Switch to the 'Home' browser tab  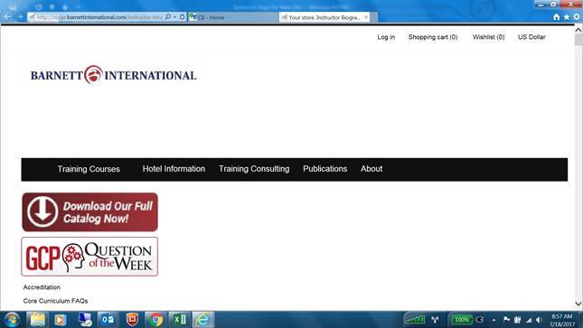(x=233, y=17)
